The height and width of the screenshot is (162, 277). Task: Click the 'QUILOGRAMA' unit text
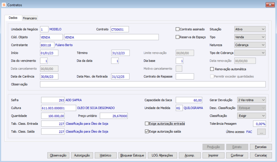pyautogui.click(x=193, y=108)
